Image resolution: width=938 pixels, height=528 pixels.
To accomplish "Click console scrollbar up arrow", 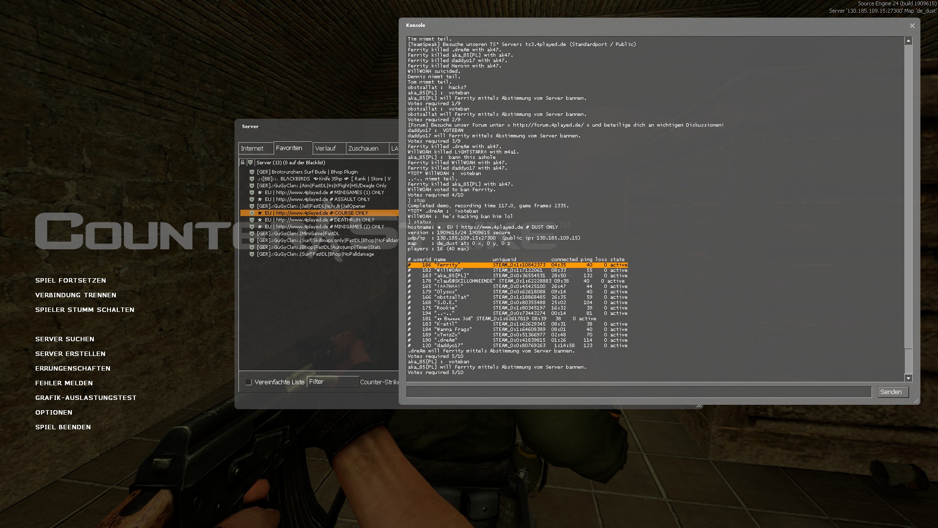I will coord(908,41).
